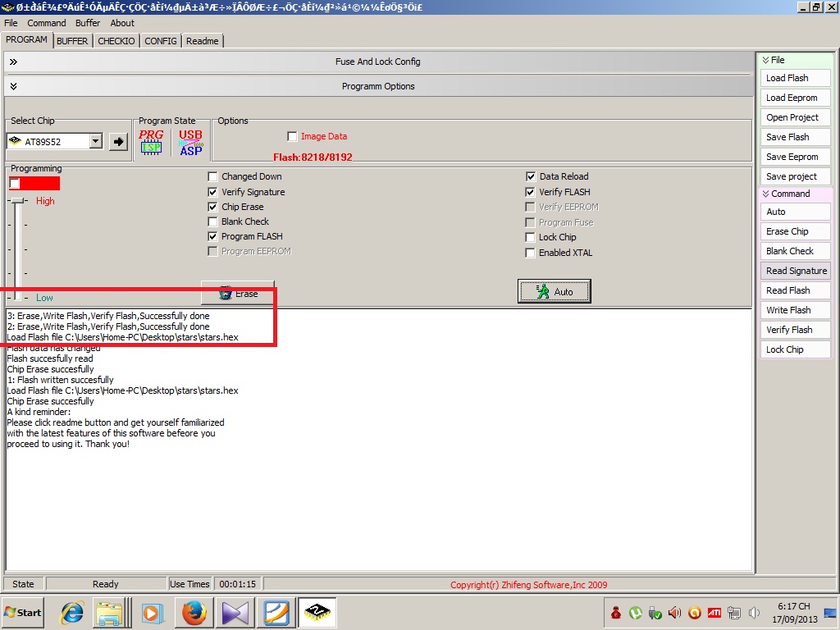Click Read Flash command

pyautogui.click(x=795, y=290)
